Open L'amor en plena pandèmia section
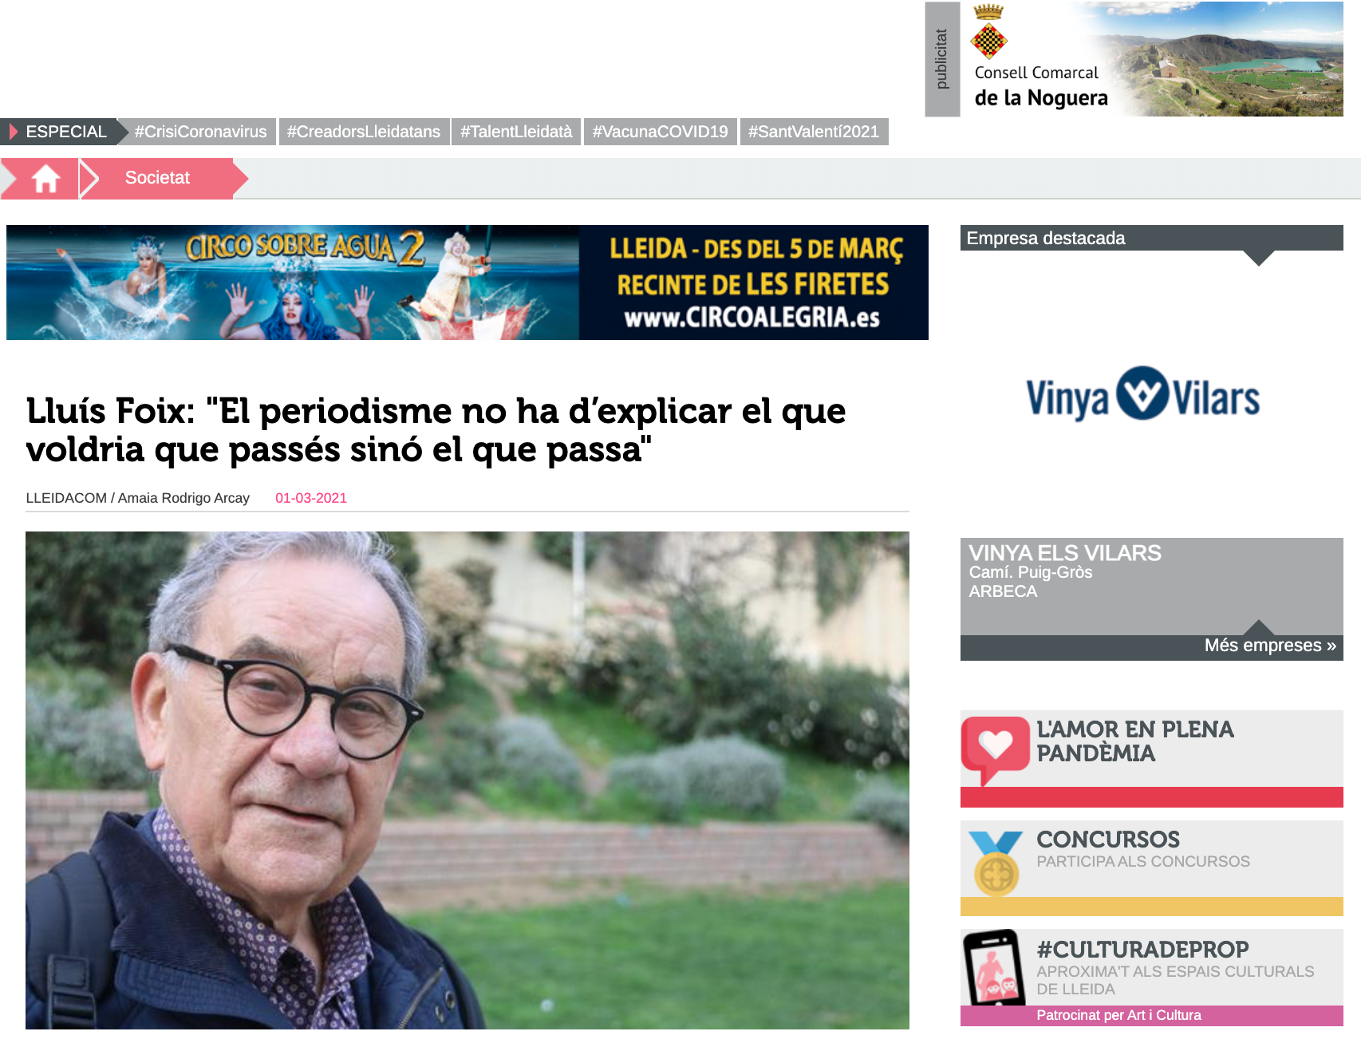This screenshot has width=1361, height=1047. point(1134,741)
